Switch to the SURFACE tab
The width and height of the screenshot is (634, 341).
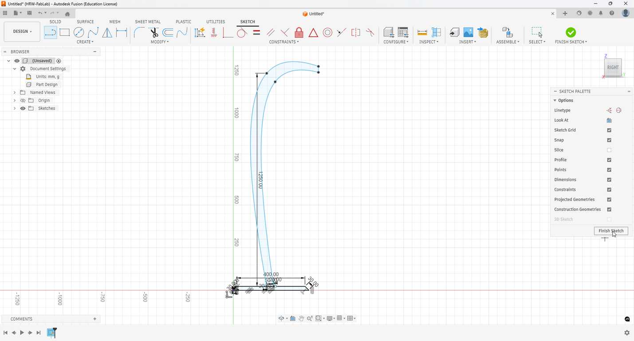click(85, 22)
